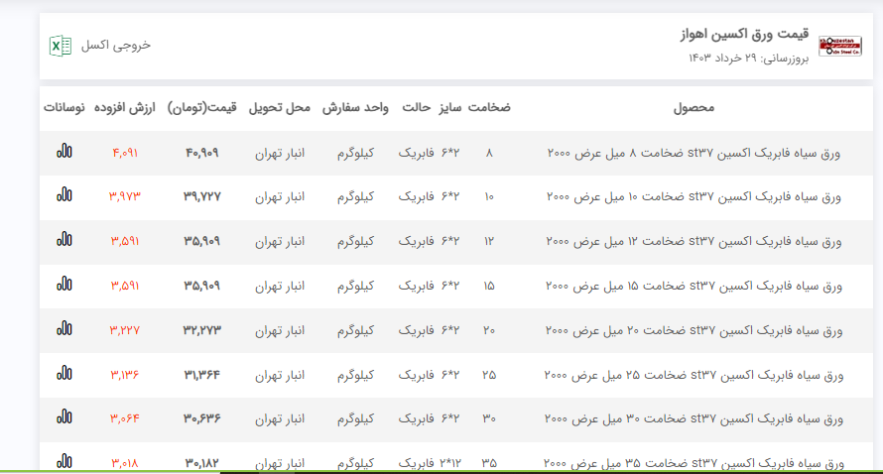Select product name with ضخامت 20 میل
The width and height of the screenshot is (883, 474).
coord(694,331)
